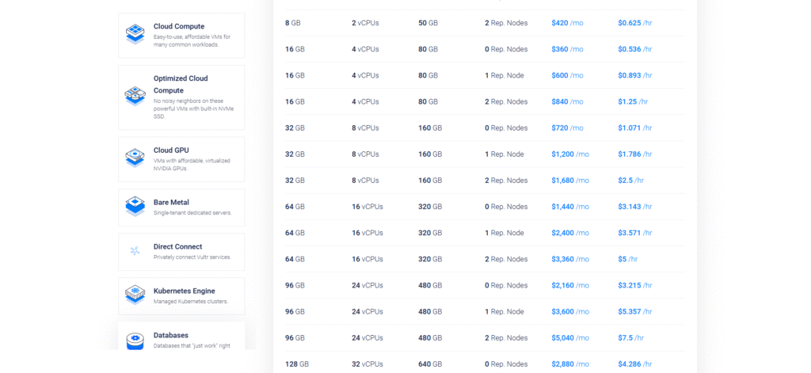
Task: Open the Cloud Compute title link
Action: click(x=179, y=26)
